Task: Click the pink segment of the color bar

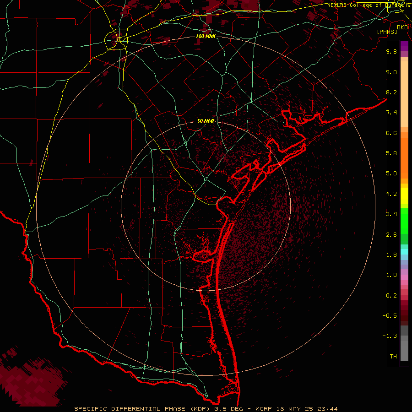Action: point(404,277)
